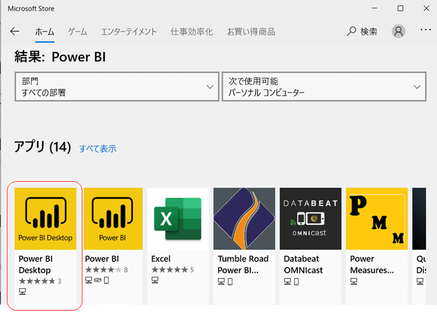Click the star rating under Excel
Viewport: 437px width, 314px height.
click(x=173, y=270)
